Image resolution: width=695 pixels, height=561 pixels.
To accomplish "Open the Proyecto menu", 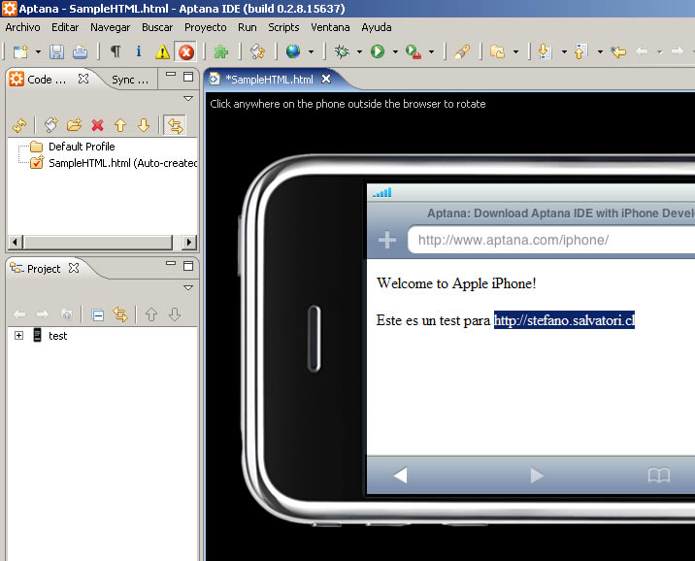I will 206,27.
